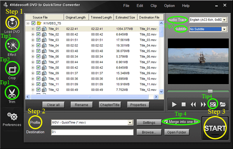
Task: Stop the preview playback
Action: click(184, 104)
